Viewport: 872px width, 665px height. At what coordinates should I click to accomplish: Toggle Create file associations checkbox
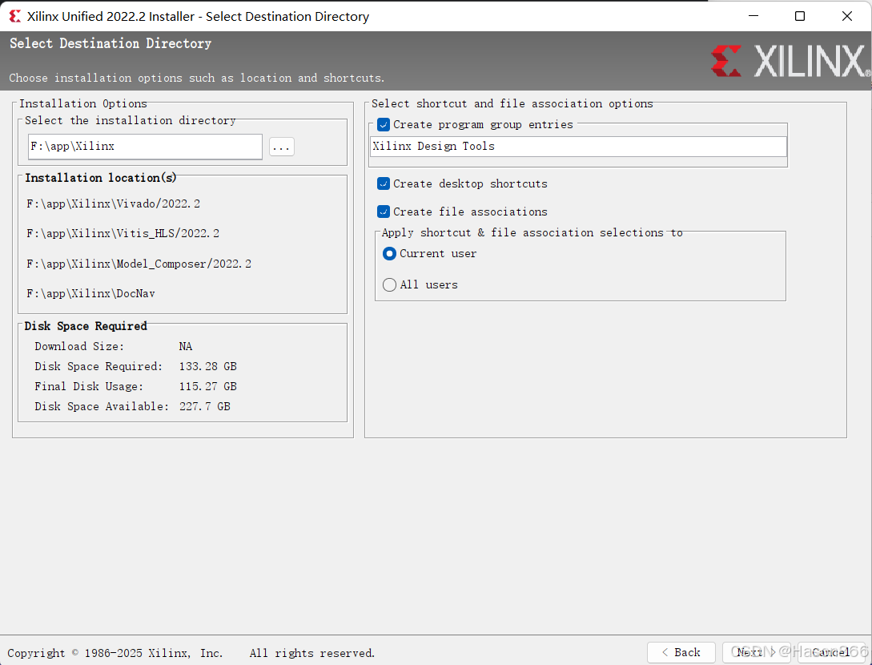[384, 212]
